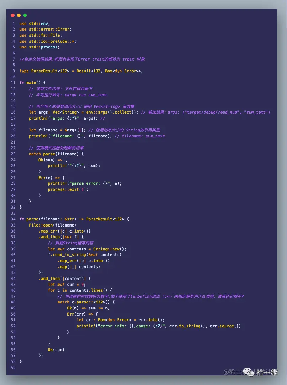Click 'f.read_to_string(&mut contents)'
This screenshot has width=287, height=385.
tap(85, 255)
